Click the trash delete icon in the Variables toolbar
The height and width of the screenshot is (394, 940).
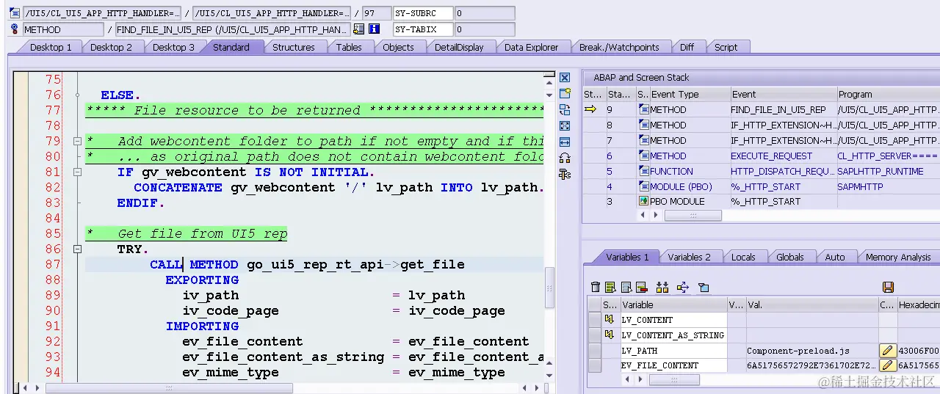click(596, 287)
